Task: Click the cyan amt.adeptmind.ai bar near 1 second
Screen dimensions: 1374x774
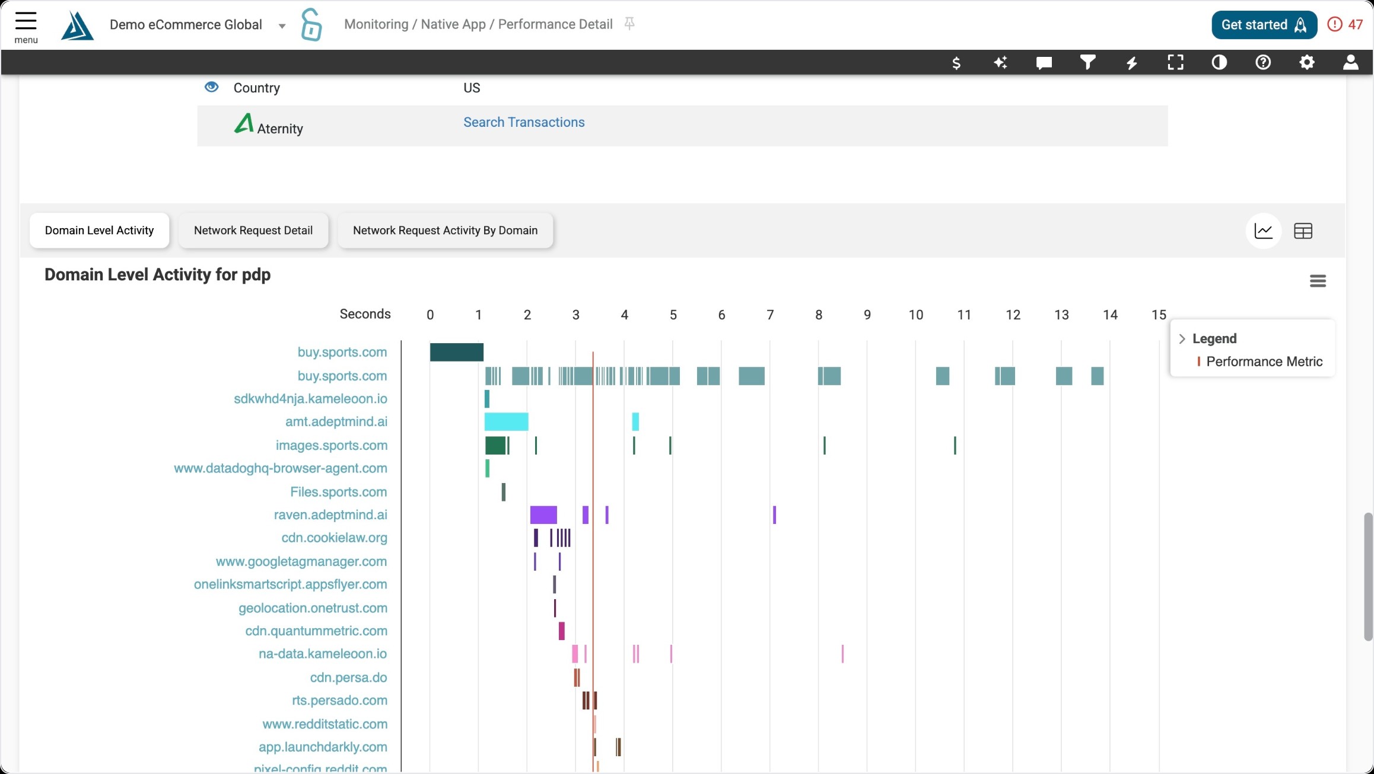Action: pyautogui.click(x=506, y=422)
